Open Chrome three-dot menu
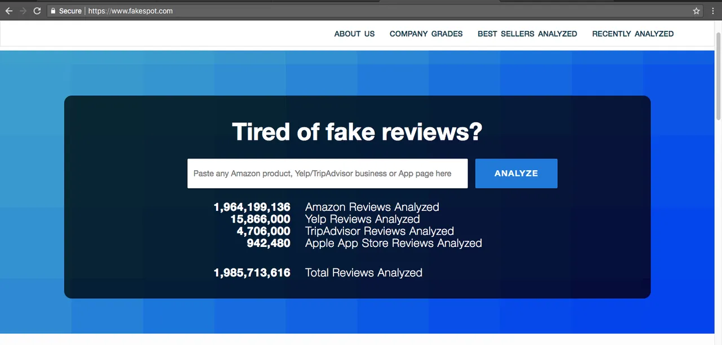The height and width of the screenshot is (345, 722). [713, 11]
